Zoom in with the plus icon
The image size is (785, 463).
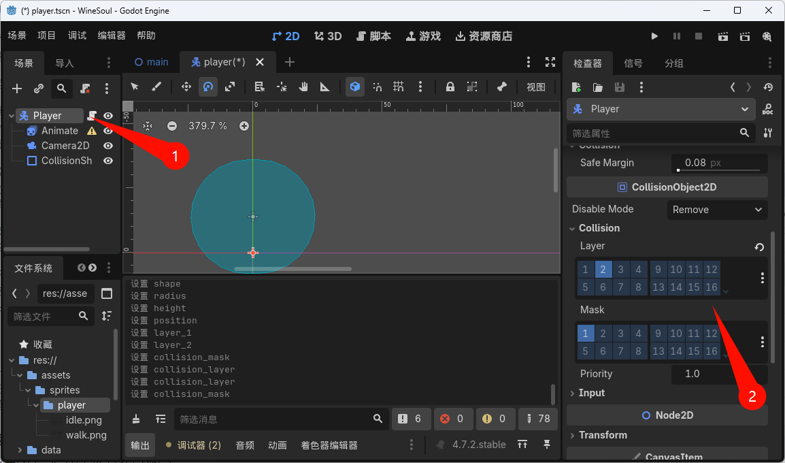(244, 126)
